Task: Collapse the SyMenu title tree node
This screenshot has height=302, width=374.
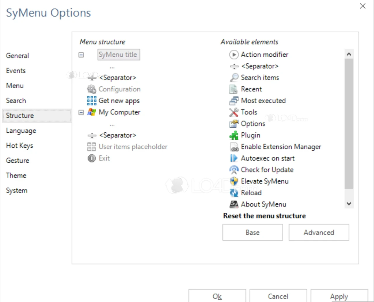Action: click(x=81, y=55)
